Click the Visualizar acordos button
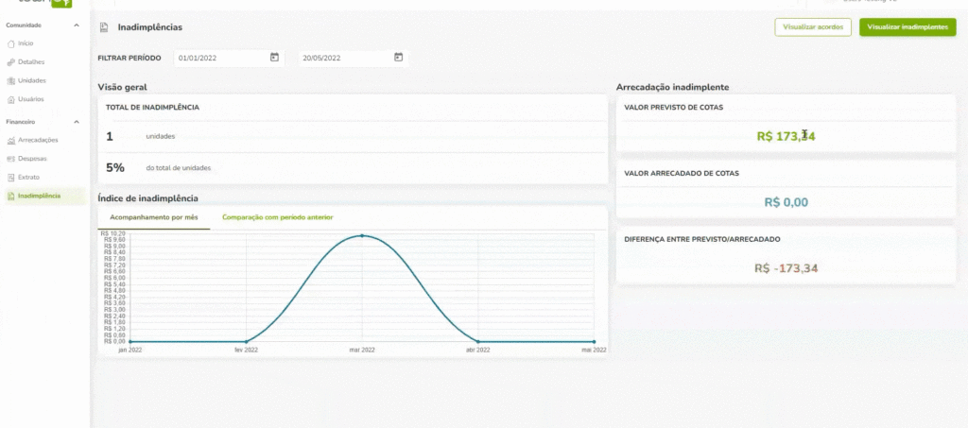 point(813,27)
